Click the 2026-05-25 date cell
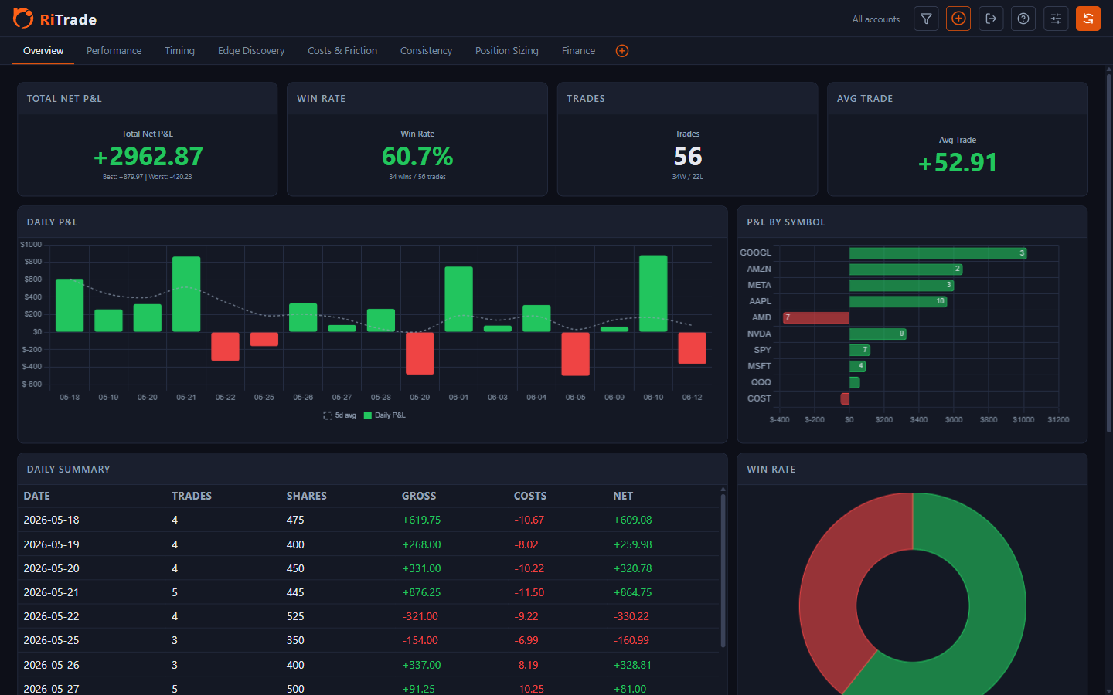The height and width of the screenshot is (695, 1113). point(51,640)
